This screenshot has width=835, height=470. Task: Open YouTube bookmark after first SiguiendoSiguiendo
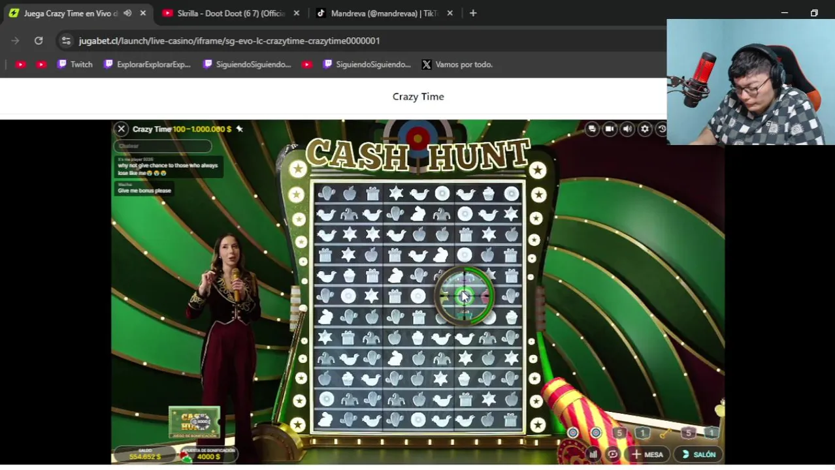(x=307, y=65)
